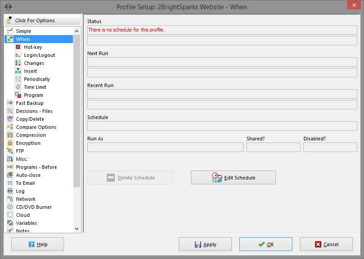The image size is (364, 259).
Task: Cancel the profile setup dialog
Action: [326, 244]
